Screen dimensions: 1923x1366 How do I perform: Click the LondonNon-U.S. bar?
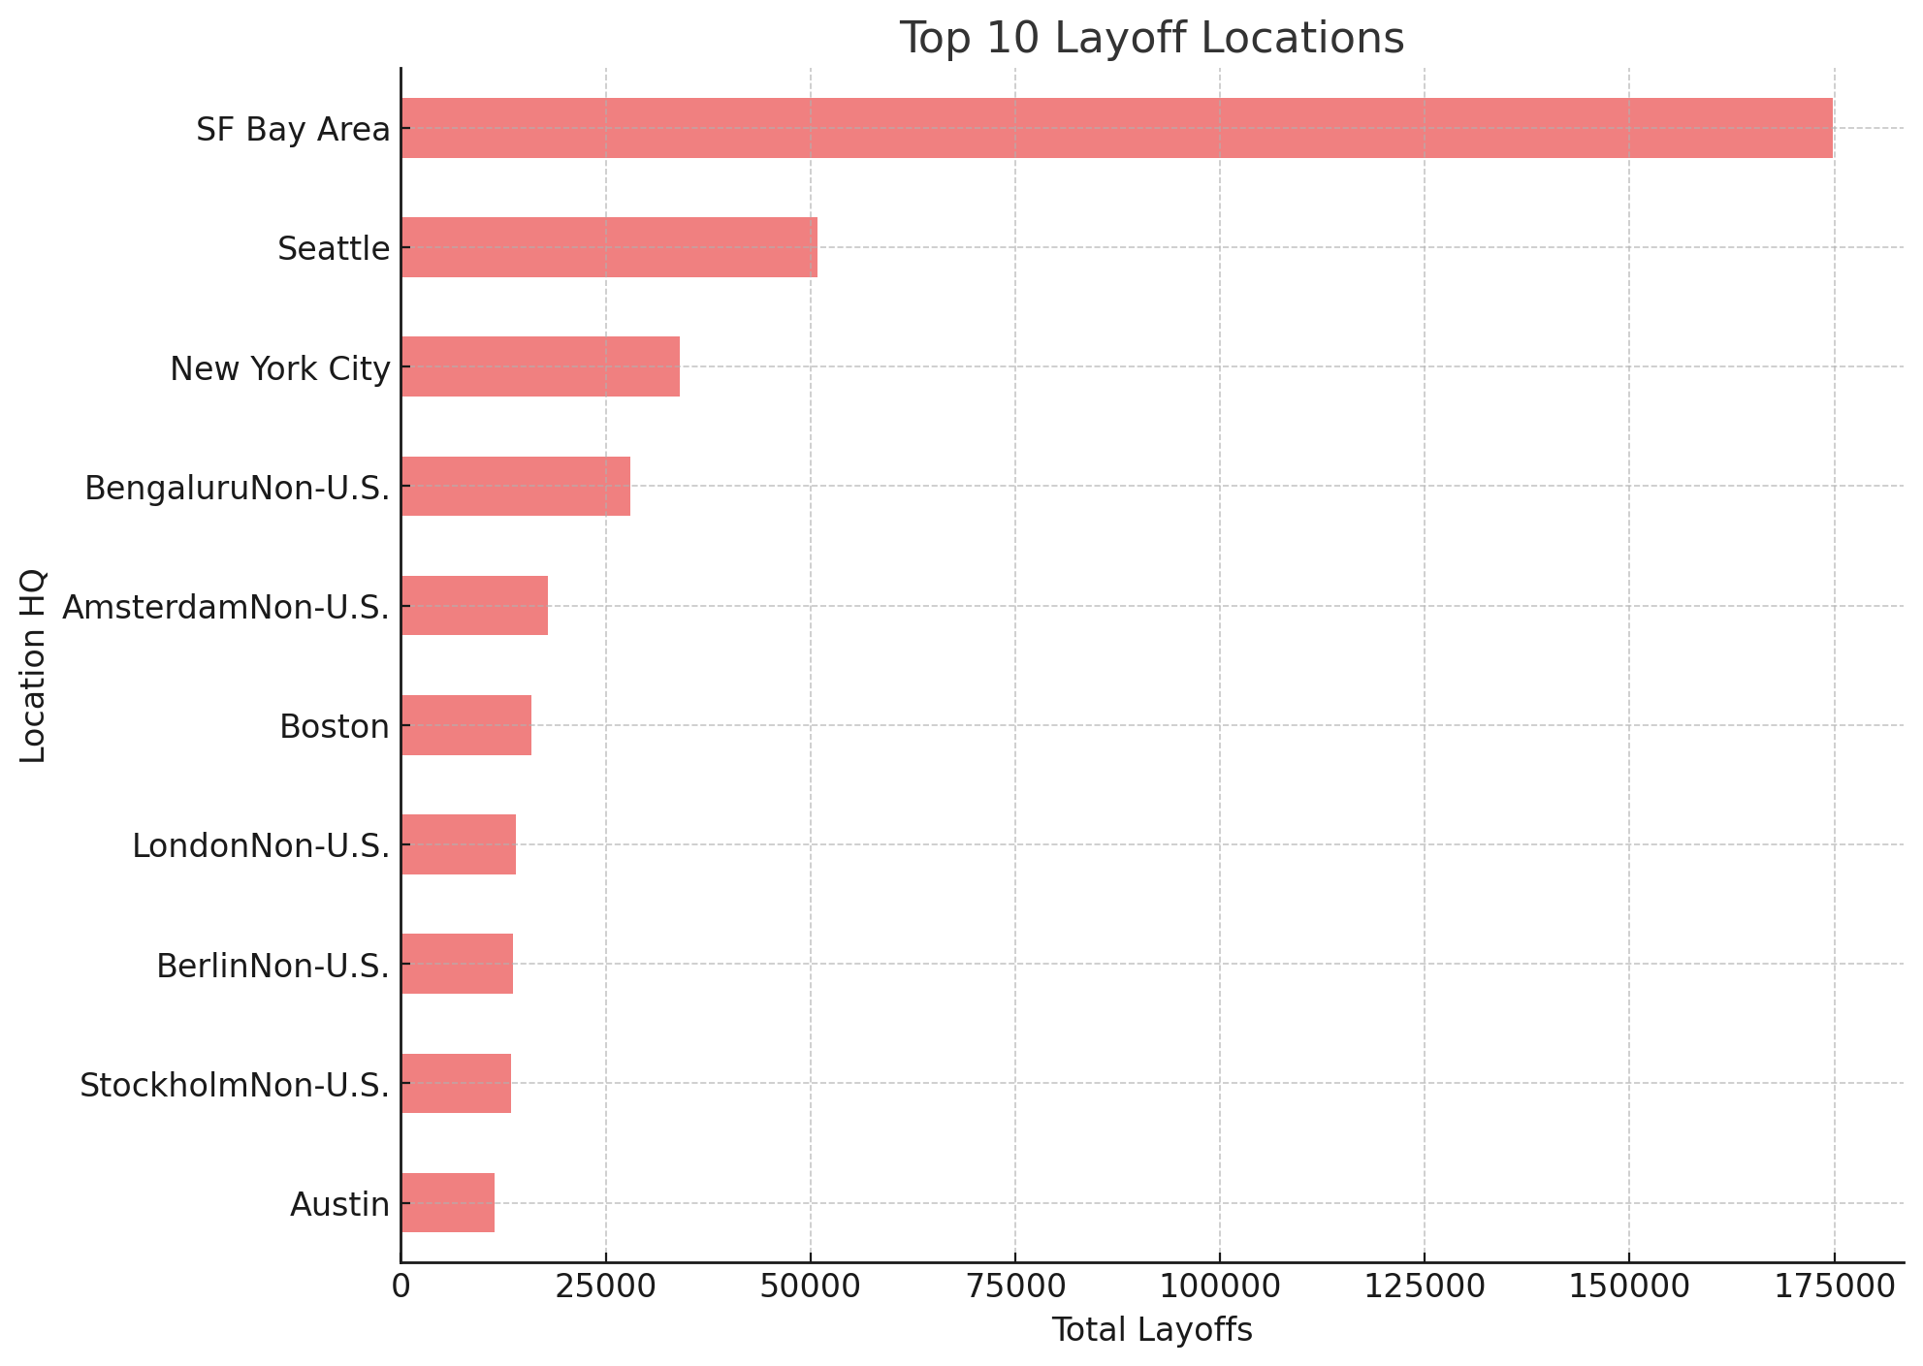click(458, 844)
